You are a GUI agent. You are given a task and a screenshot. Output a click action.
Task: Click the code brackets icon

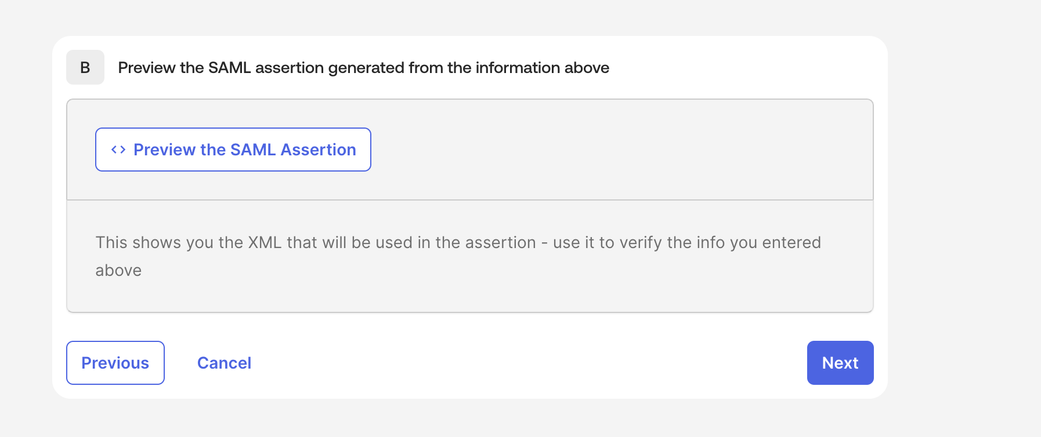118,150
